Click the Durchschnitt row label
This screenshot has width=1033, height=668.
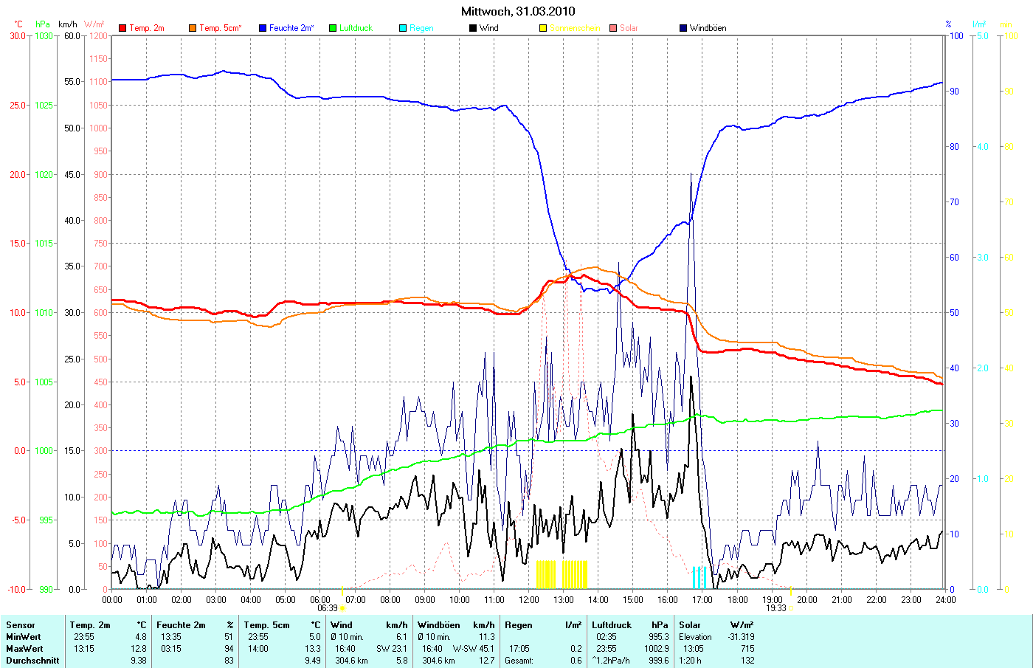click(x=32, y=661)
